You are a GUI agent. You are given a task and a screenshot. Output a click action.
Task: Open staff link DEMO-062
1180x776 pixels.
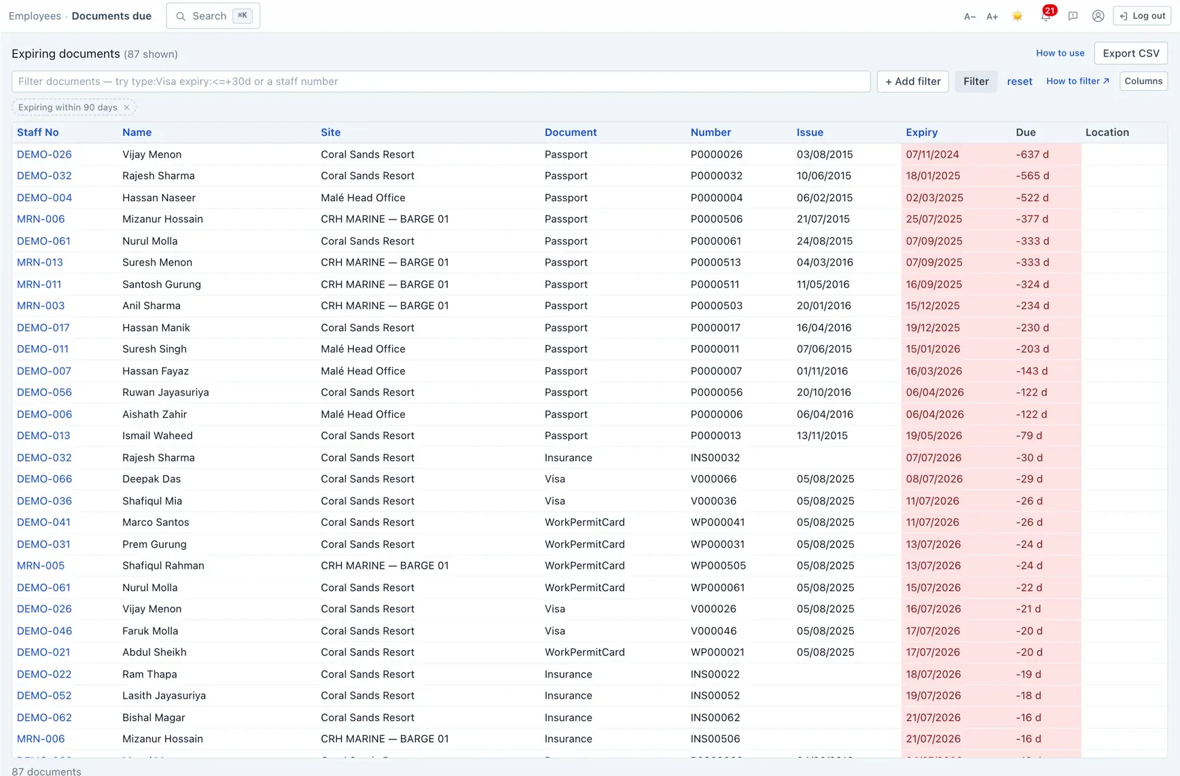[x=44, y=718]
